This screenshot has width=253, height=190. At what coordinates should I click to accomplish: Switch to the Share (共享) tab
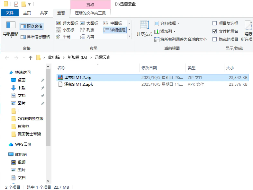pyautogui.click(x=44, y=13)
